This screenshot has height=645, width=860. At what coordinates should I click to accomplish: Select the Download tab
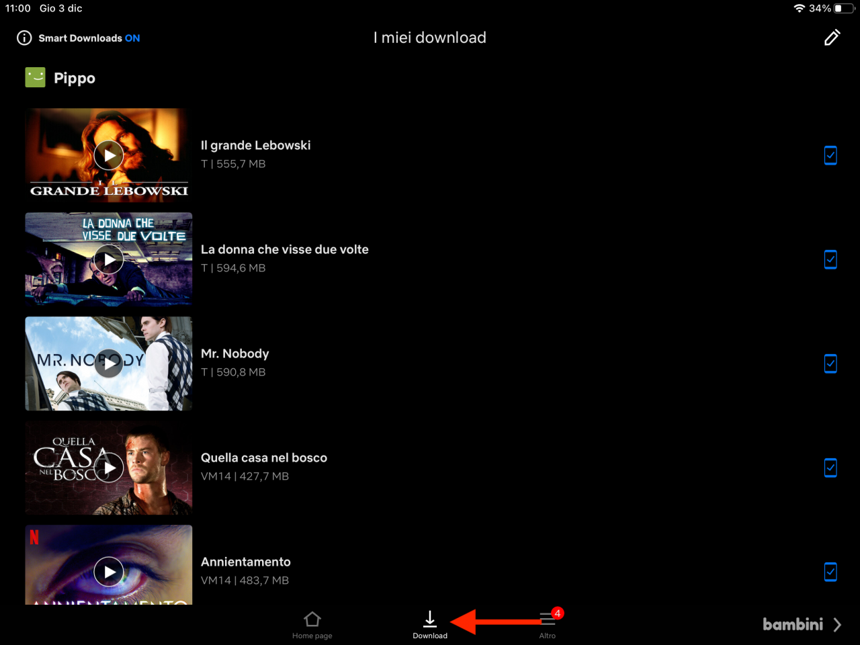tap(430, 625)
